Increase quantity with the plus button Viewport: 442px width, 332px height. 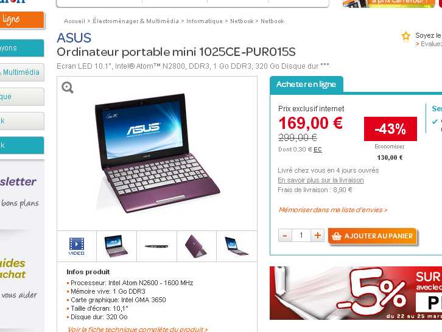[317, 235]
